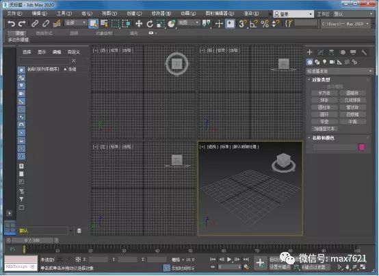
Task: Click the Undo arrow in main toolbar
Action: (11, 23)
